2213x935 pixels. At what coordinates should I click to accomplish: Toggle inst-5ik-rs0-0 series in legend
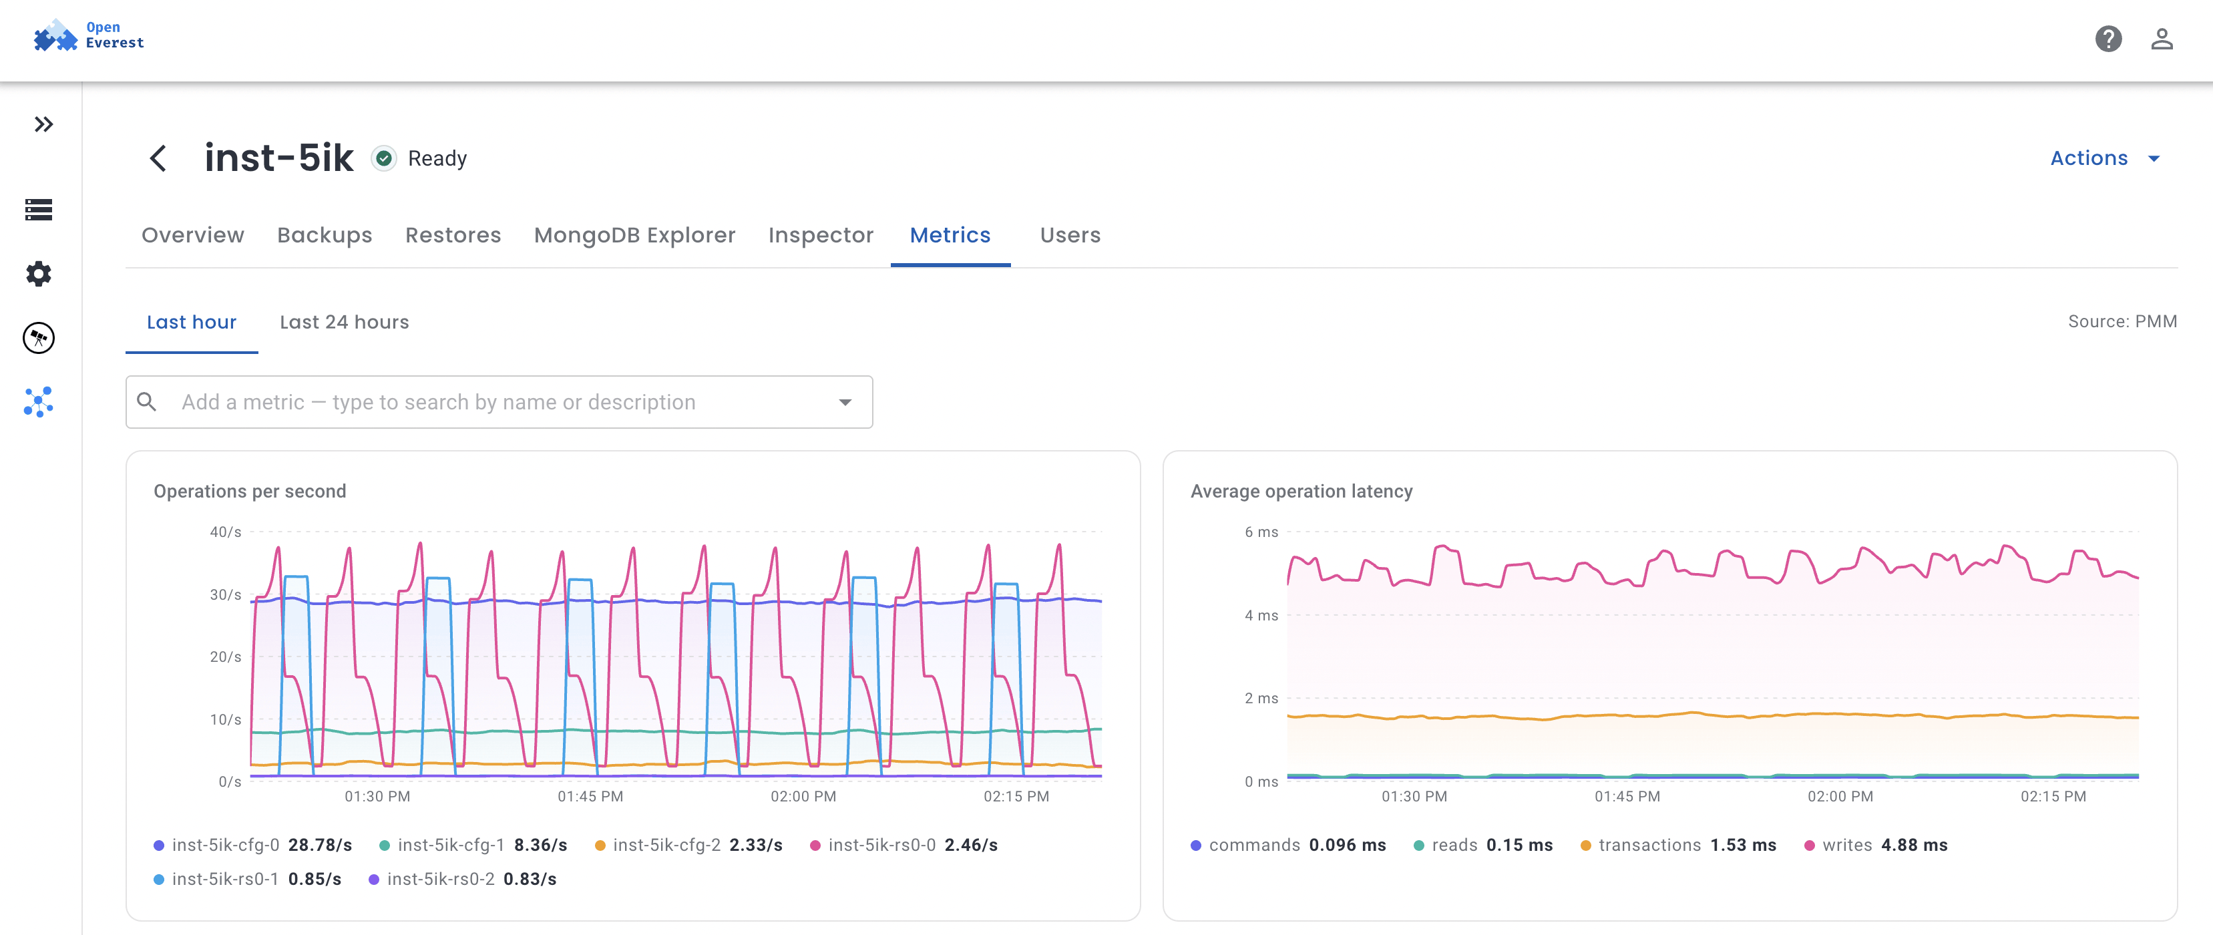(x=903, y=845)
